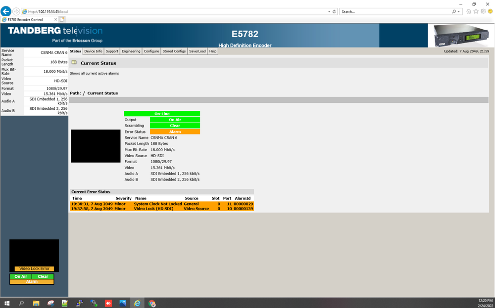Click the browser Forward arrow button
The width and height of the screenshot is (495, 308).
click(x=16, y=12)
